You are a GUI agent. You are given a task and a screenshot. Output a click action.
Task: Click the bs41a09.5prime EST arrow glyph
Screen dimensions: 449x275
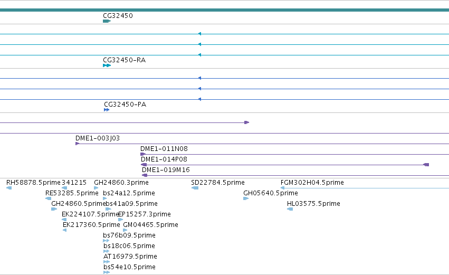[x=108, y=209]
